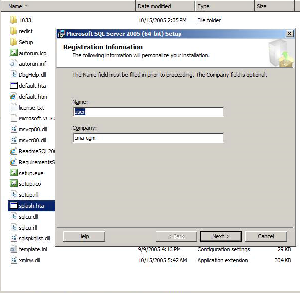Click the Cancel button

click(266, 236)
